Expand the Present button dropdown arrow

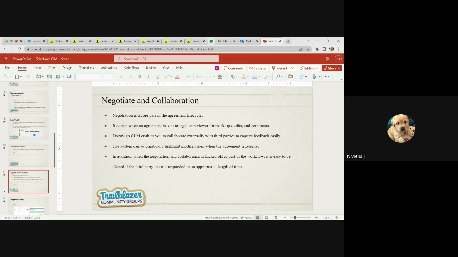tap(292, 68)
